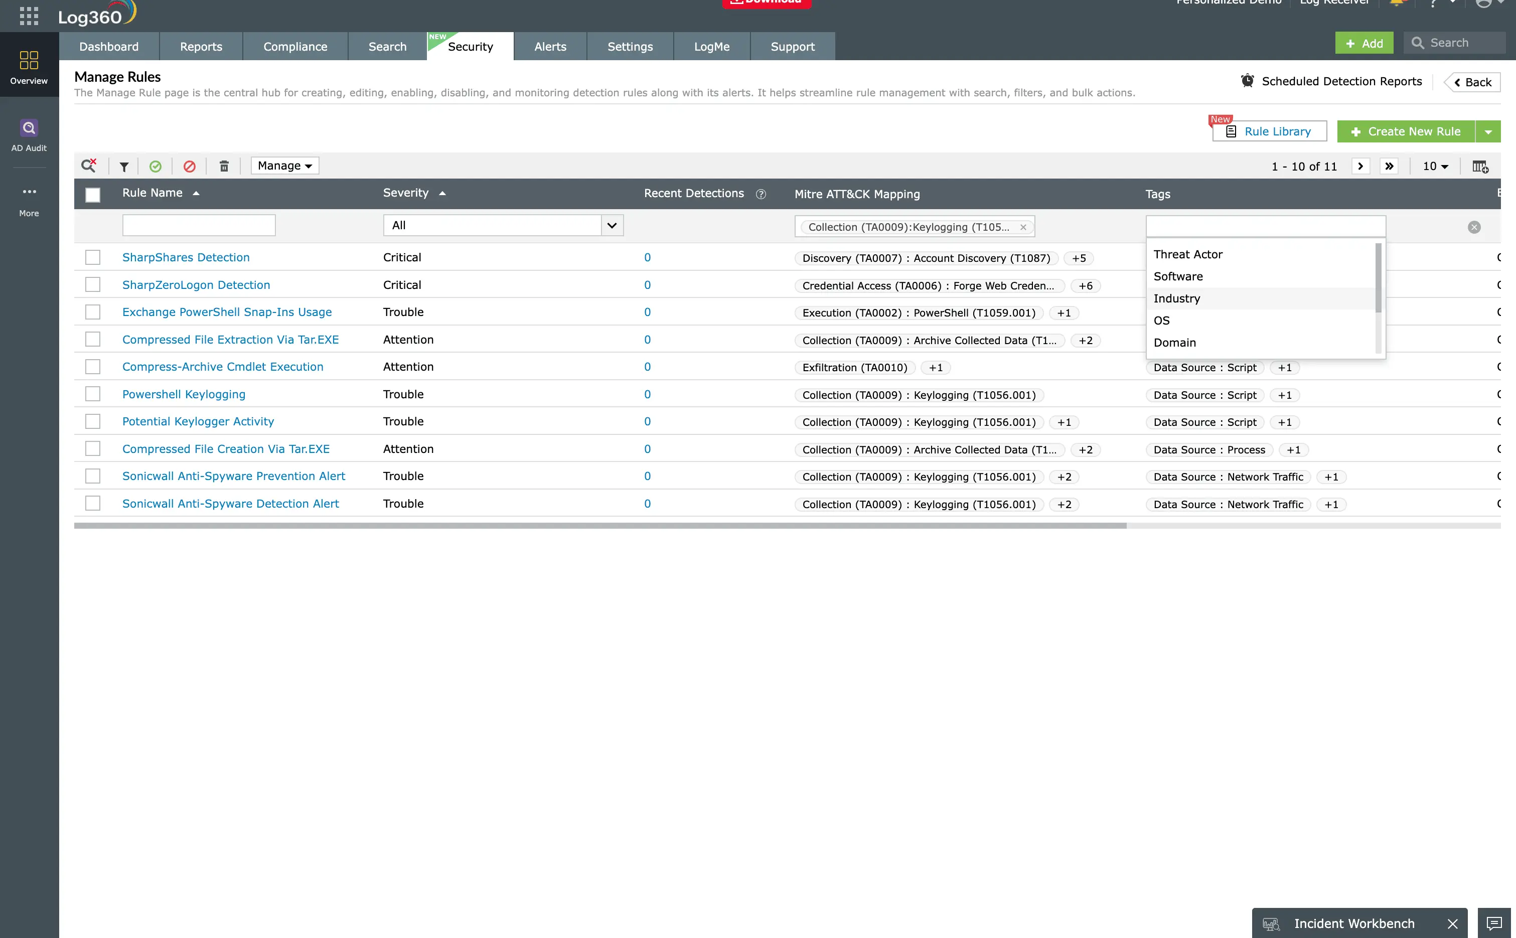Disable selected rules with red prohibit icon
Screen dimensions: 1516x938
(x=189, y=166)
